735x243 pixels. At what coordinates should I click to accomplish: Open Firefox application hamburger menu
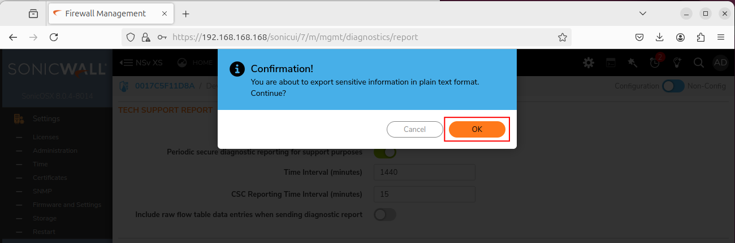[x=720, y=37]
